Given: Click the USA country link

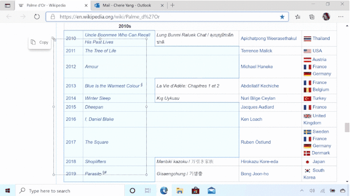Looking at the screenshot, I should [317, 51].
